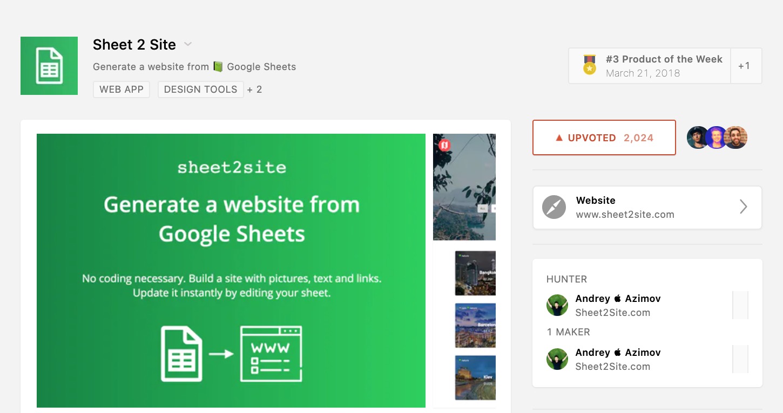
Task: Click Andrey Azimov's avatar under HUNTER
Action: (x=557, y=305)
